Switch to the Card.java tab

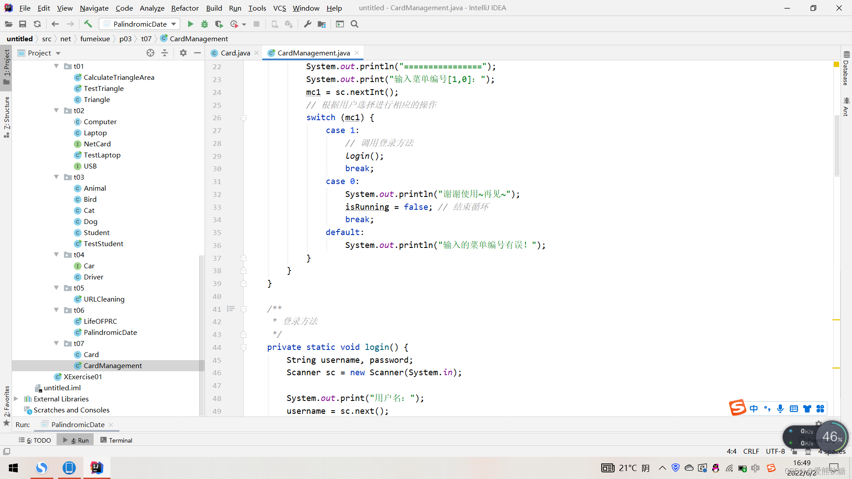(x=235, y=53)
